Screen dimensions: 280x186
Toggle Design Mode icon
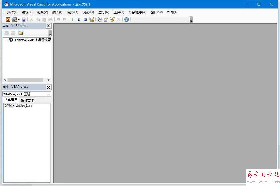tap(92, 20)
